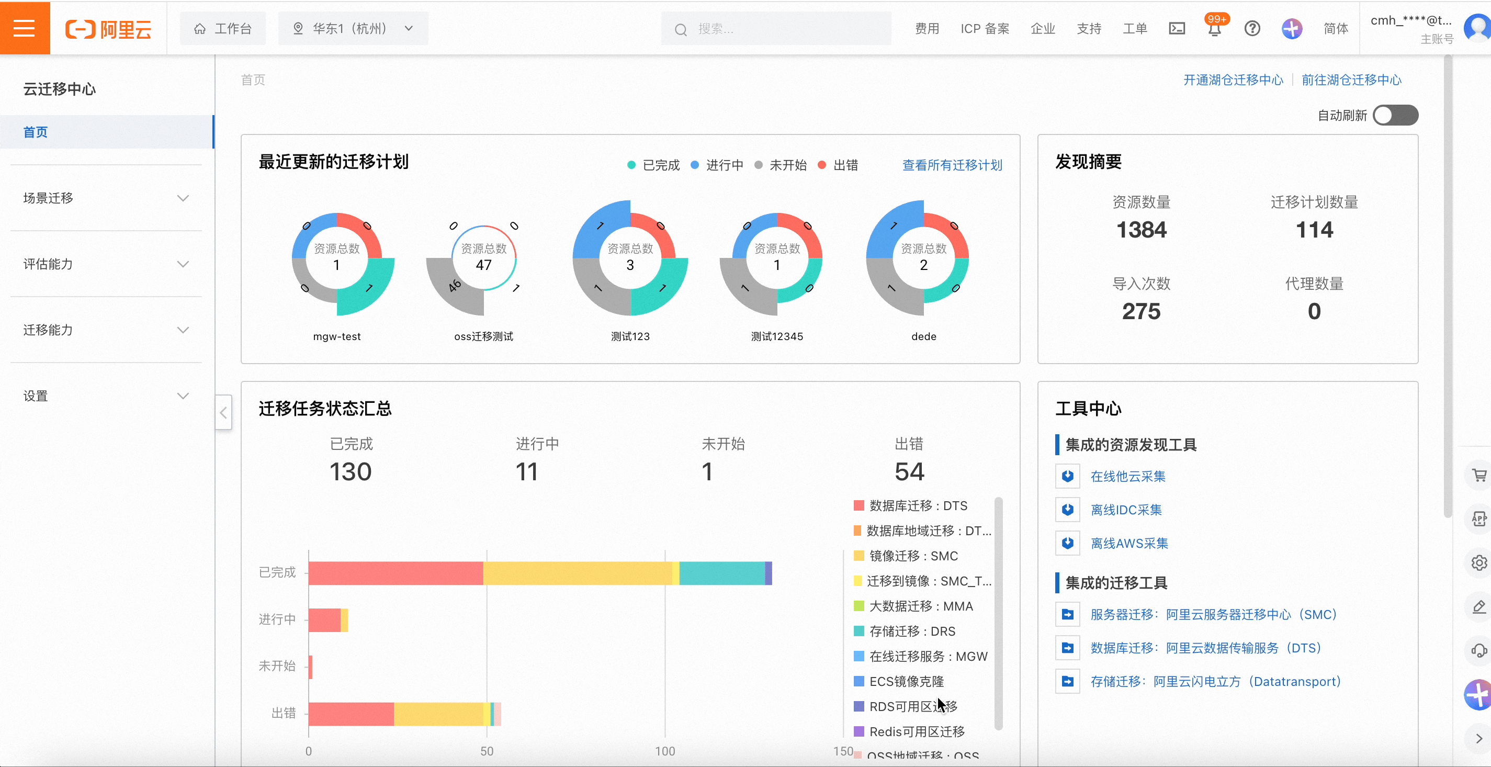Click the icon beside 服务器迁移 SMC
Viewport: 1491px width, 767px height.
pos(1068,615)
